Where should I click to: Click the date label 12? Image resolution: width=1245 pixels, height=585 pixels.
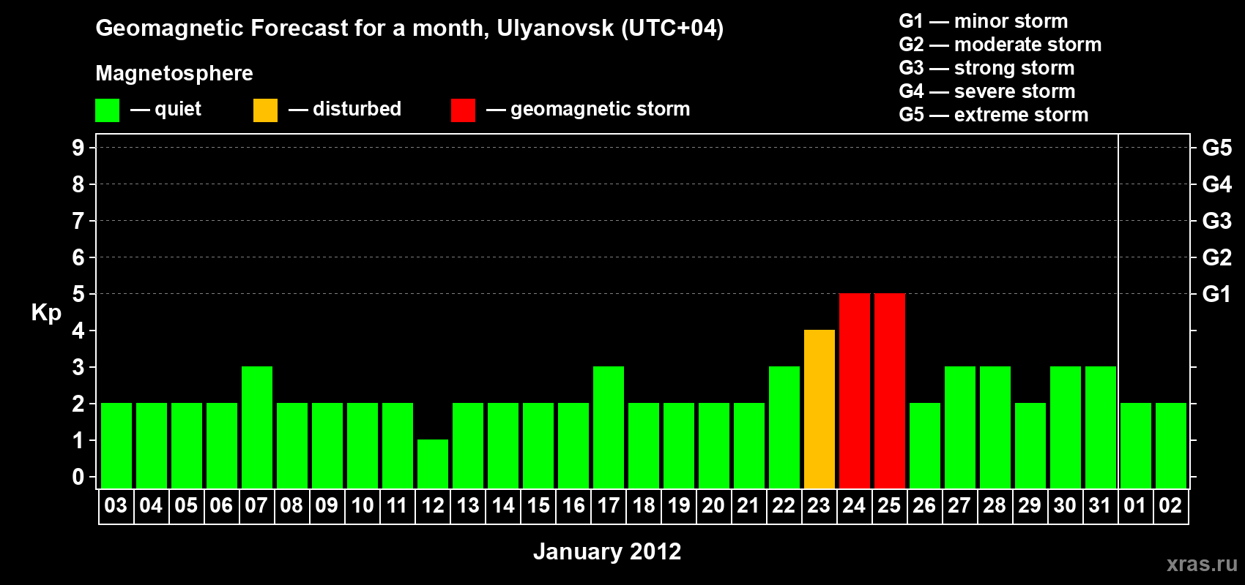point(433,505)
